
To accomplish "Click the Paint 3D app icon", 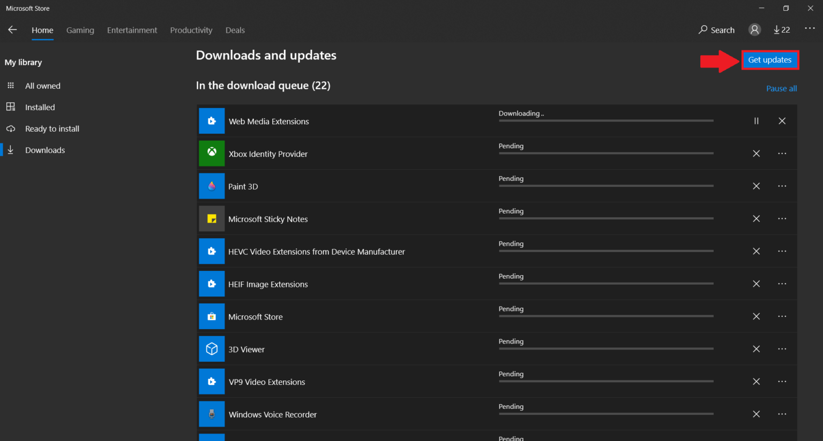I will (212, 186).
